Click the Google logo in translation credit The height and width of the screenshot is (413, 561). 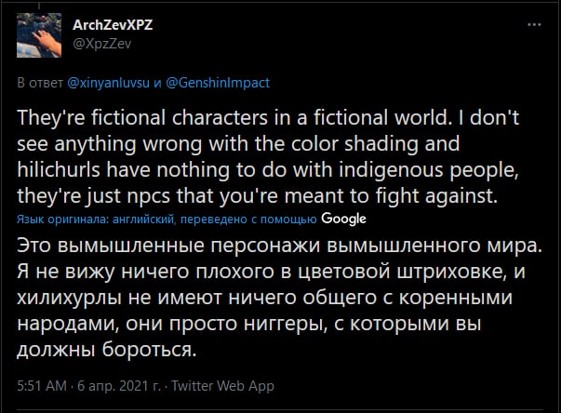click(x=343, y=219)
